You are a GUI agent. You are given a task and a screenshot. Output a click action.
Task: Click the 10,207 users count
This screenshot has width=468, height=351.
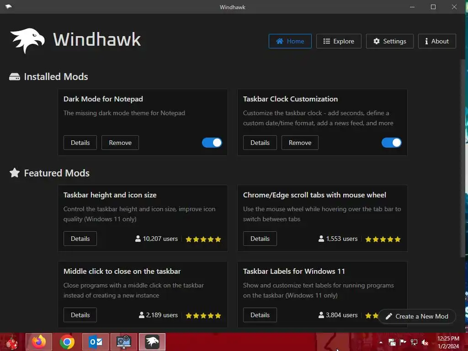pos(156,239)
